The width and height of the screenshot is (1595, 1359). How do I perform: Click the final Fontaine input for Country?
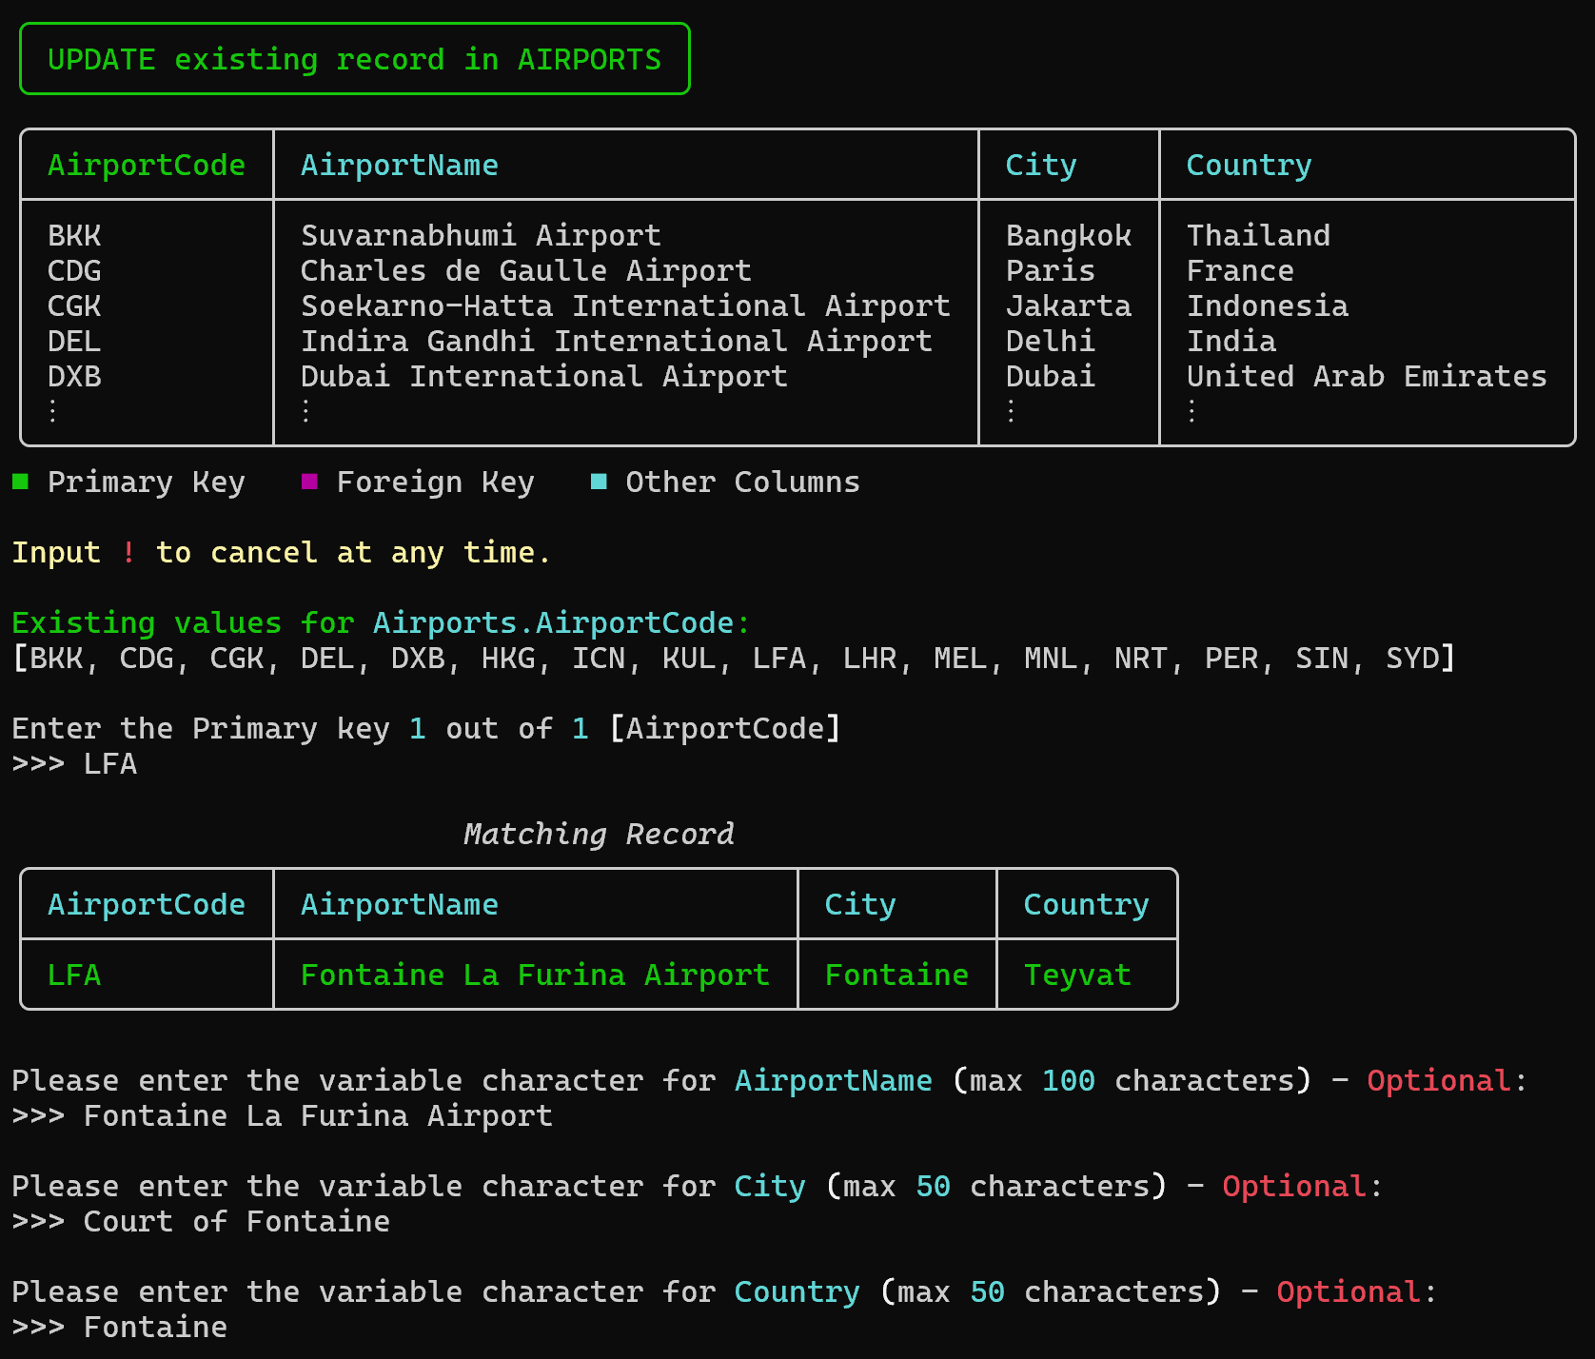(155, 1327)
